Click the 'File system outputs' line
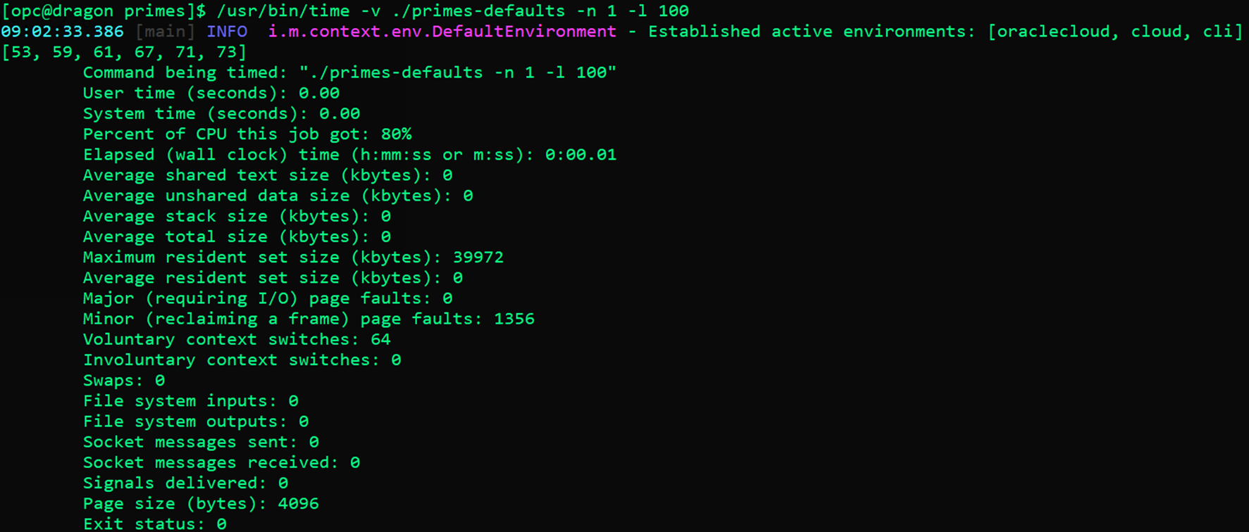The width and height of the screenshot is (1249, 532). click(196, 422)
